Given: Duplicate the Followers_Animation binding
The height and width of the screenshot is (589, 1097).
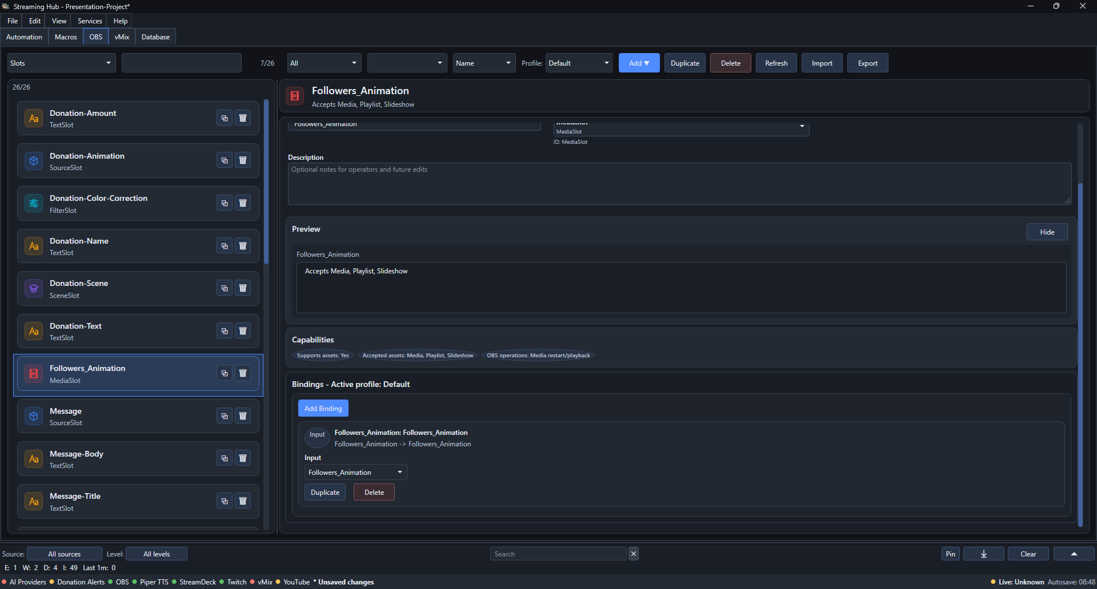Looking at the screenshot, I should [325, 492].
